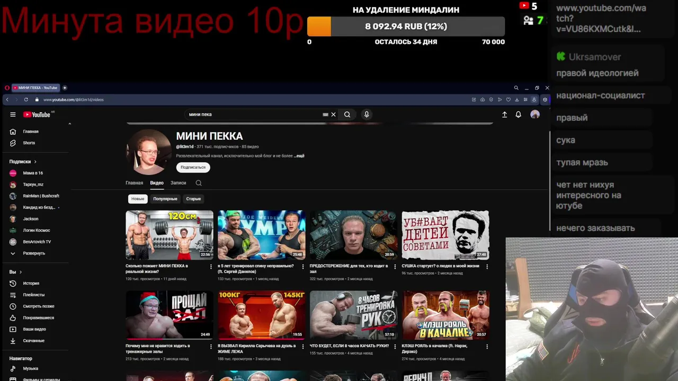Viewport: 678px width, 381px height.
Task: Filter videos by Новые chip
Action: [x=138, y=199]
